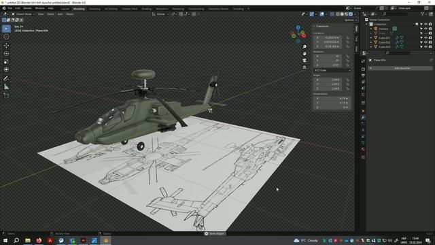
Task: Open the viewport Add menu
Action: (x=60, y=14)
